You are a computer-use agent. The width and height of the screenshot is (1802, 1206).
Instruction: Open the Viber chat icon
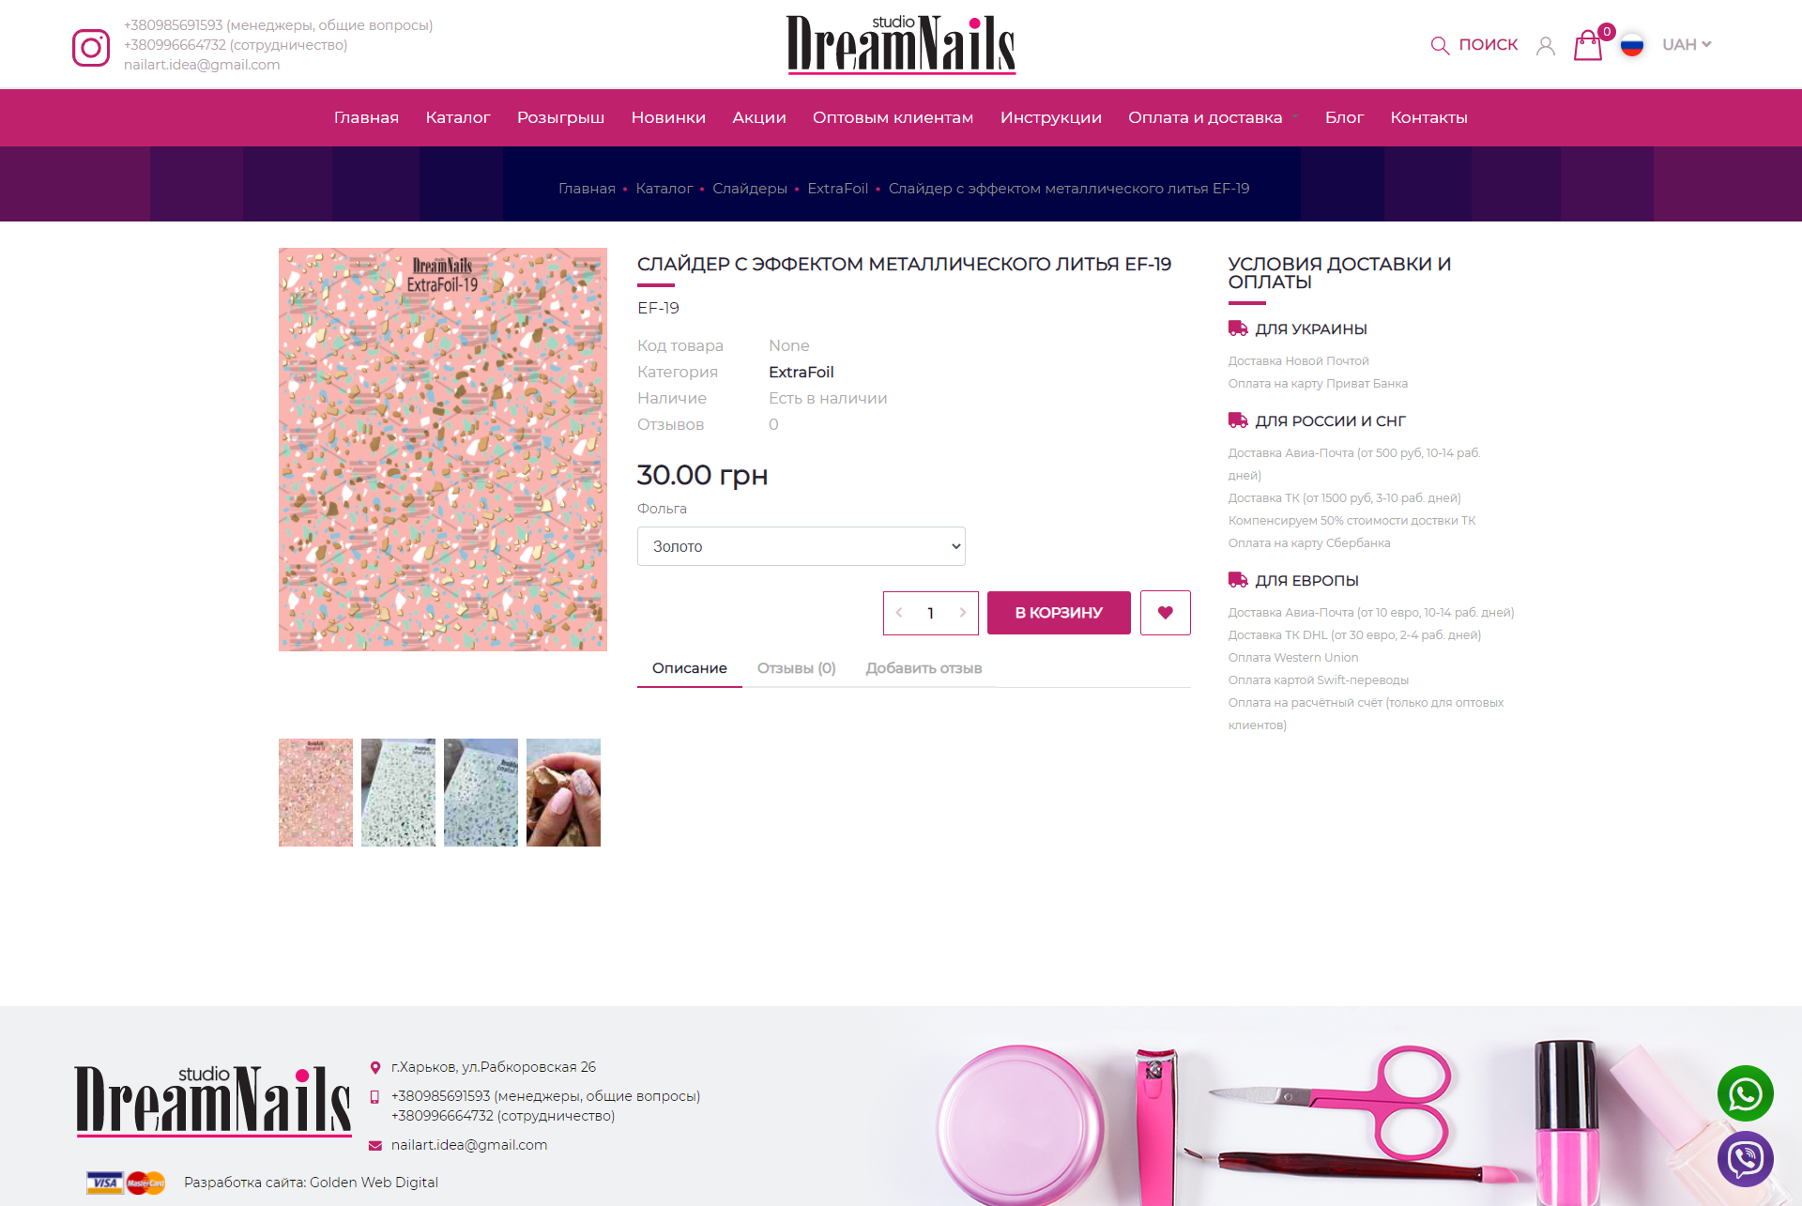coord(1745,1159)
